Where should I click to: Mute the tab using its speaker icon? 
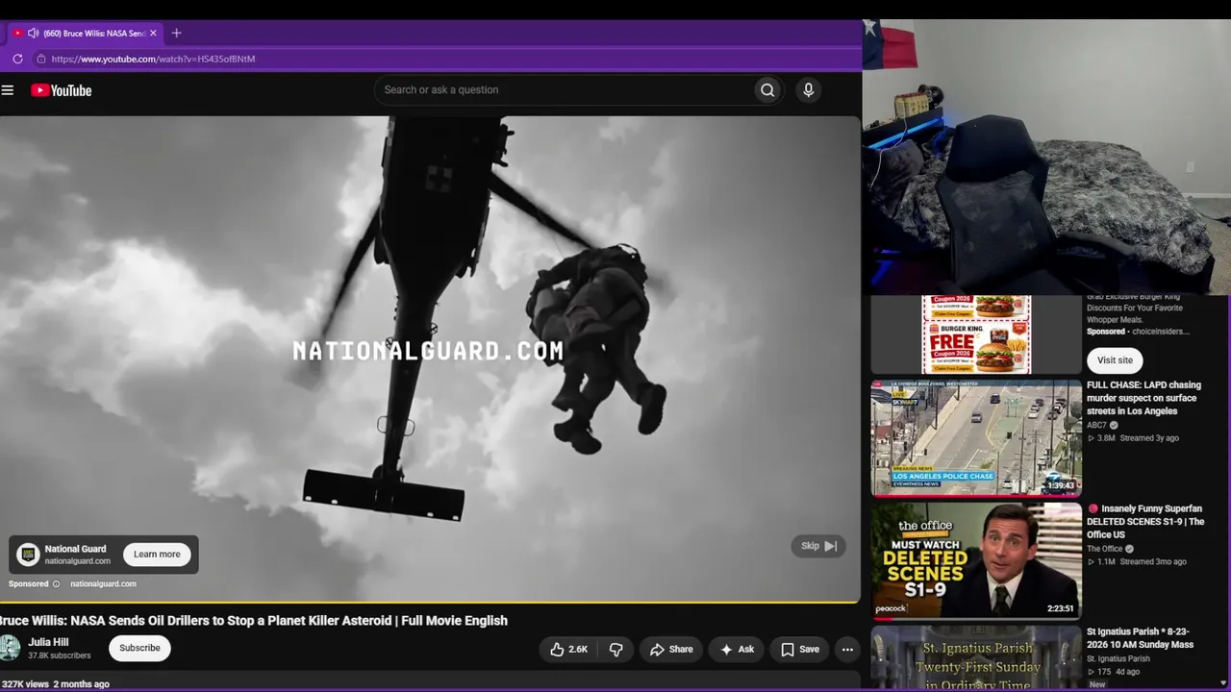[x=34, y=33]
